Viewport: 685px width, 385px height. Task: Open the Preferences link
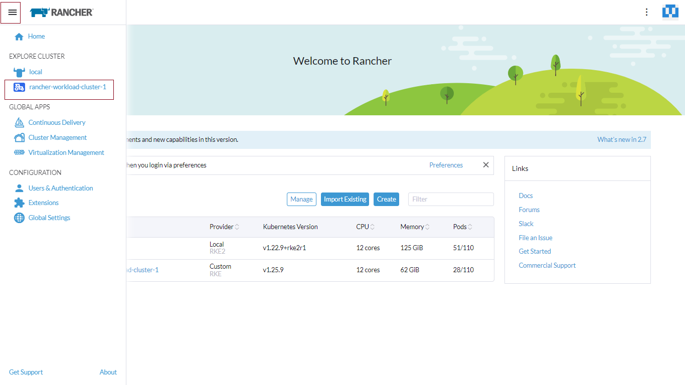tap(446, 165)
